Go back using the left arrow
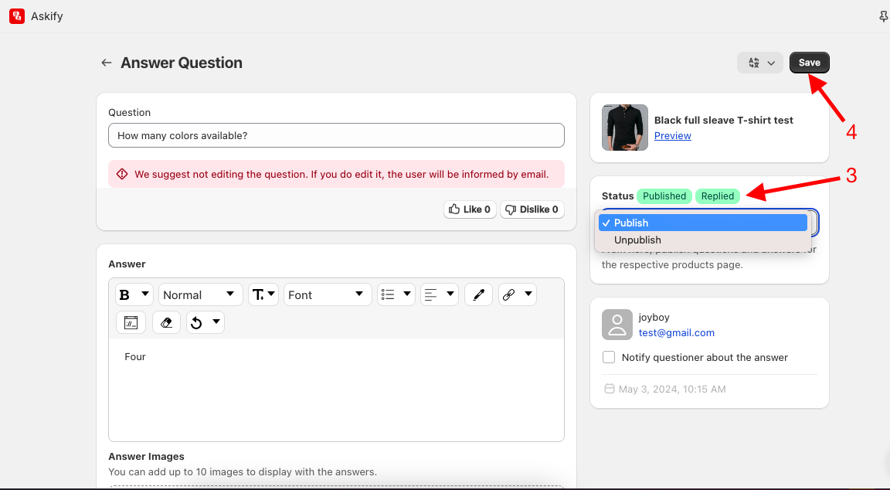The width and height of the screenshot is (890, 490). tap(106, 63)
